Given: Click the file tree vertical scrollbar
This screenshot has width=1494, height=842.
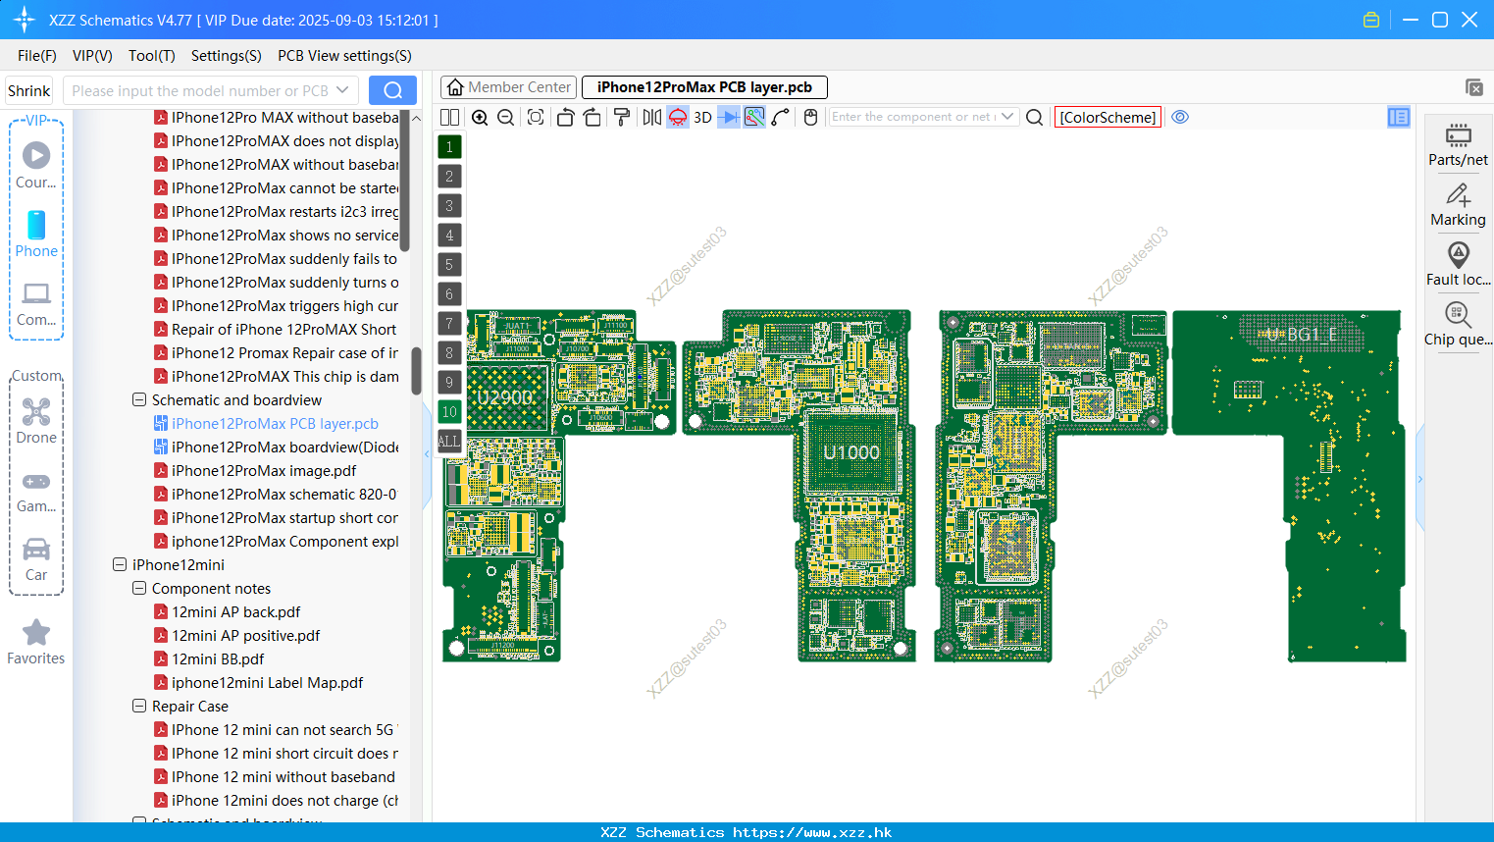Looking at the screenshot, I should click(416, 371).
